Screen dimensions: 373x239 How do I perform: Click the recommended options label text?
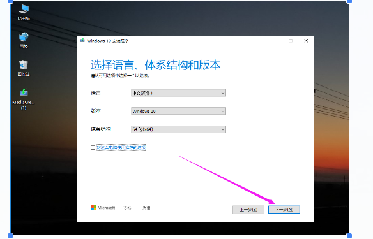point(121,148)
